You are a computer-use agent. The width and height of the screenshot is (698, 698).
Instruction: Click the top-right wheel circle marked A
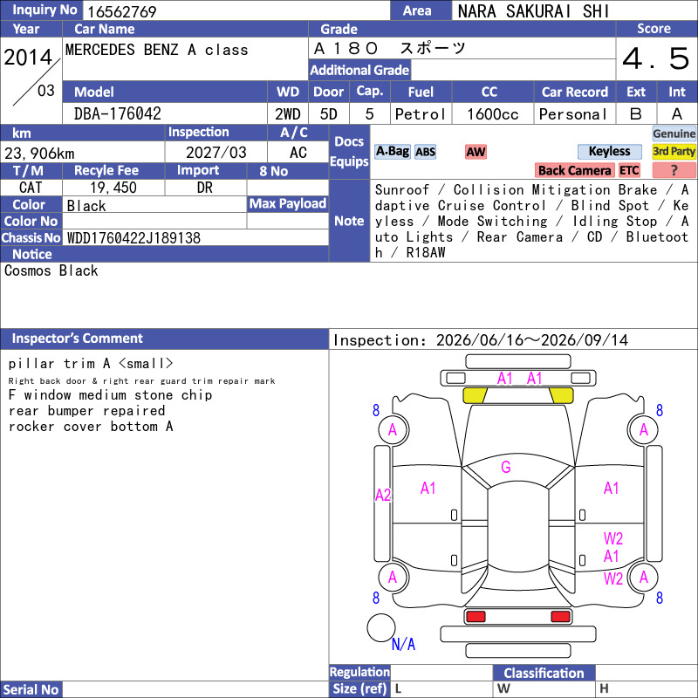[x=643, y=430]
